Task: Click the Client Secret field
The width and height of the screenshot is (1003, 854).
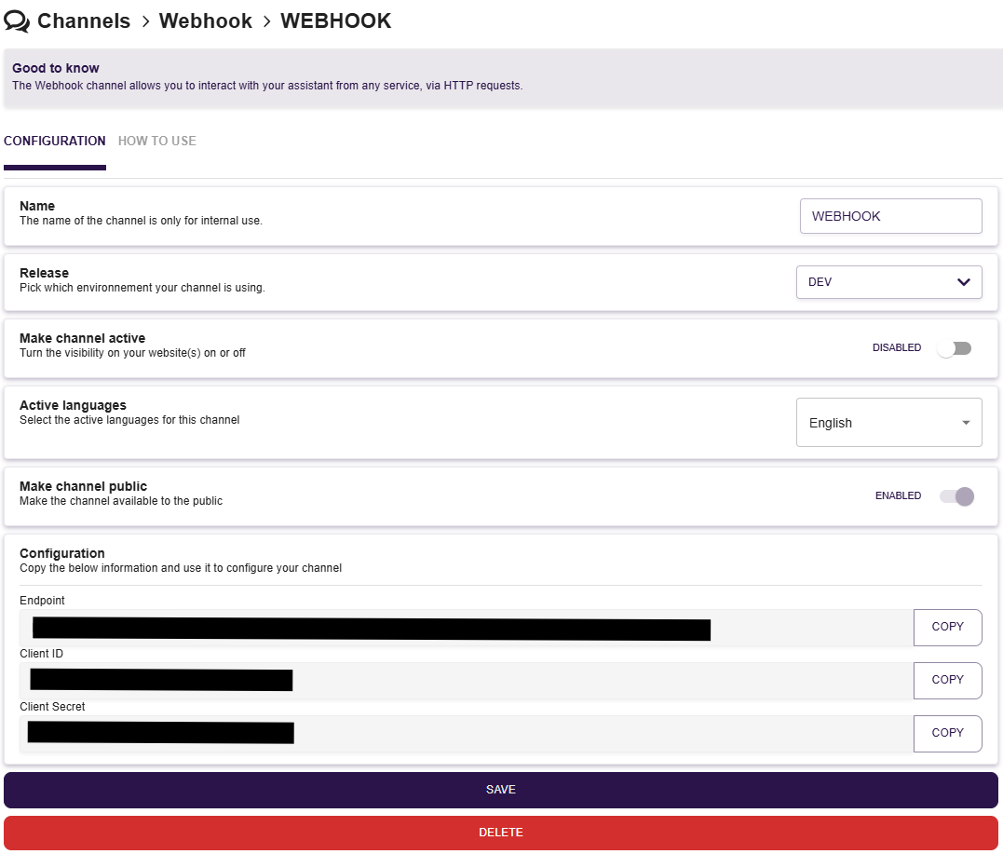Action: tap(466, 734)
